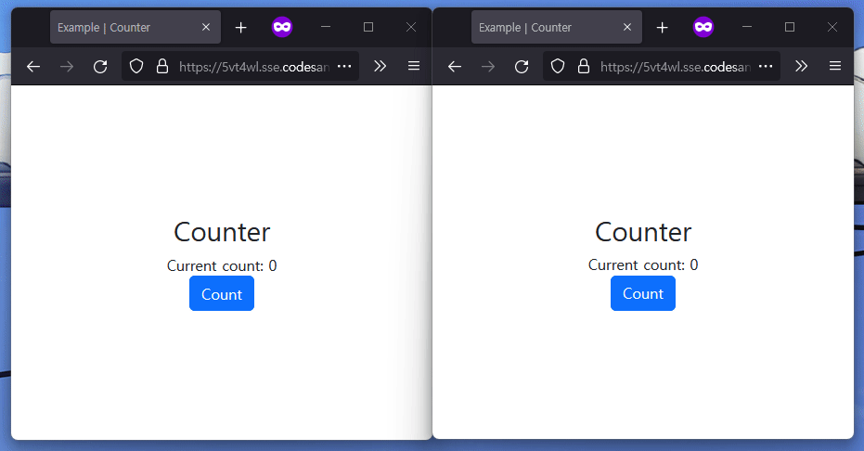The width and height of the screenshot is (864, 451).
Task: Go back in right browser window
Action: (455, 67)
